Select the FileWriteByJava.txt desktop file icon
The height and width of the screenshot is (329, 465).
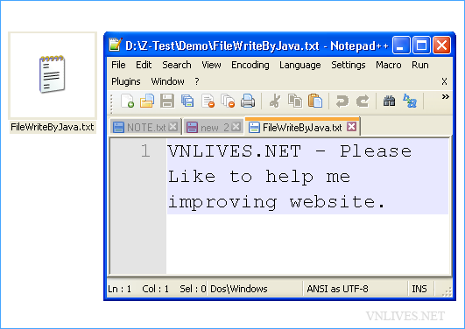pos(53,74)
